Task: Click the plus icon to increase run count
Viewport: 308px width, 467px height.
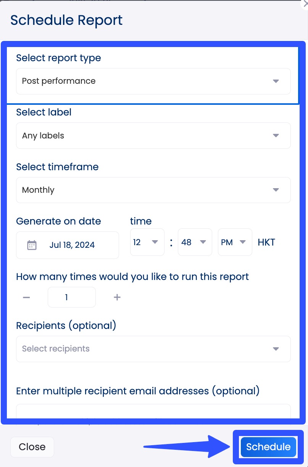Action: point(117,297)
